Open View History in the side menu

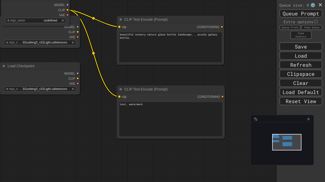pos(301,35)
